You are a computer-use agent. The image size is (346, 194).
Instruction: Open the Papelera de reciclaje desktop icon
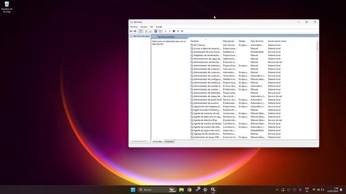[6, 7]
